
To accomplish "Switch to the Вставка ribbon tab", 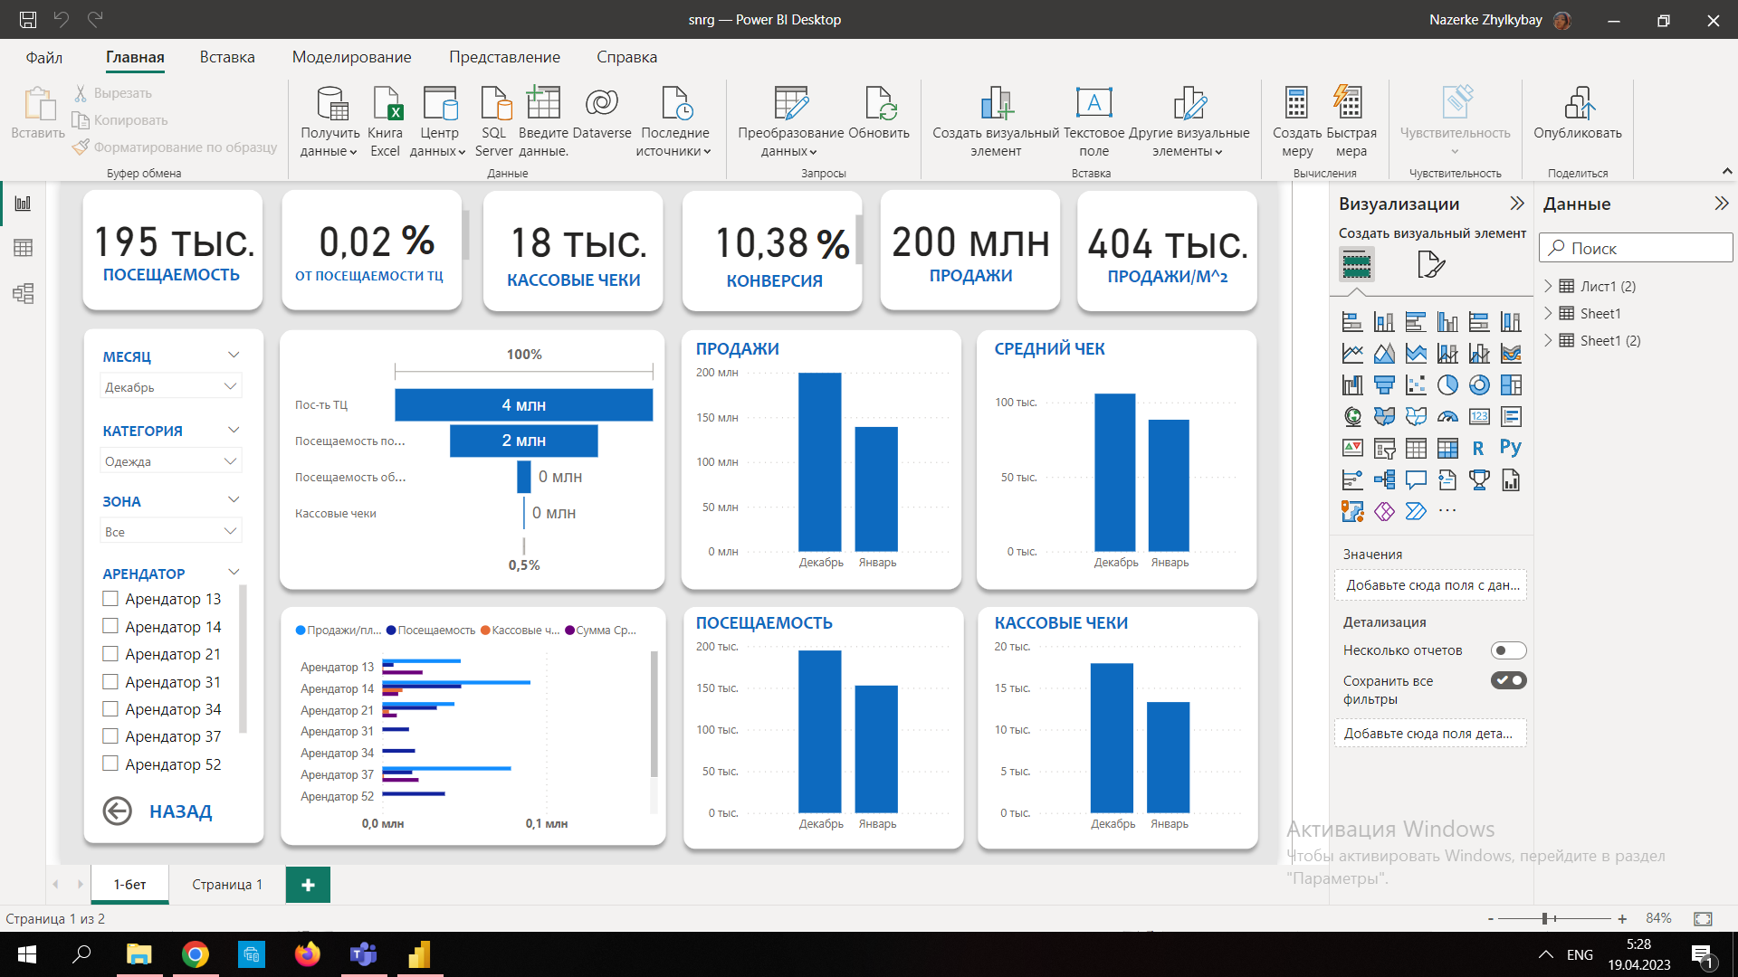I will point(226,56).
